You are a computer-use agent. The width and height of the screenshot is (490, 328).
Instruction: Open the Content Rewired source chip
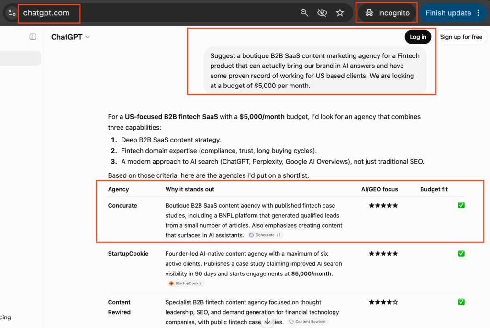point(307,322)
